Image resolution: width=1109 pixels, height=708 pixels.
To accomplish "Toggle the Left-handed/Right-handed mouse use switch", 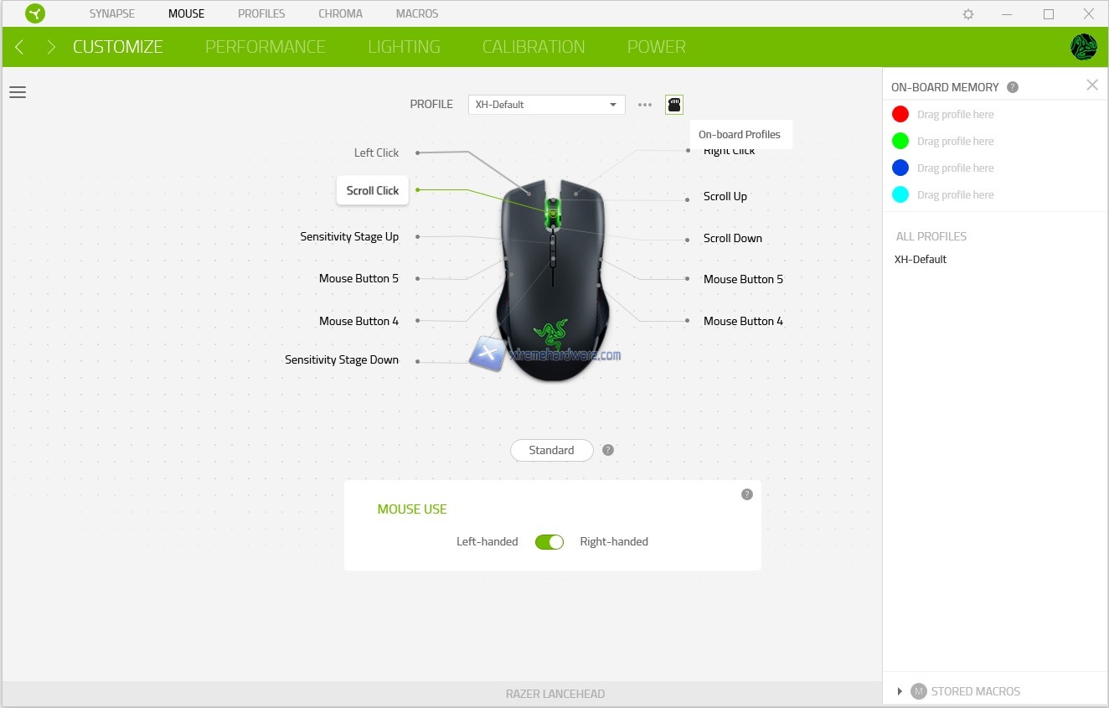I will pos(549,542).
